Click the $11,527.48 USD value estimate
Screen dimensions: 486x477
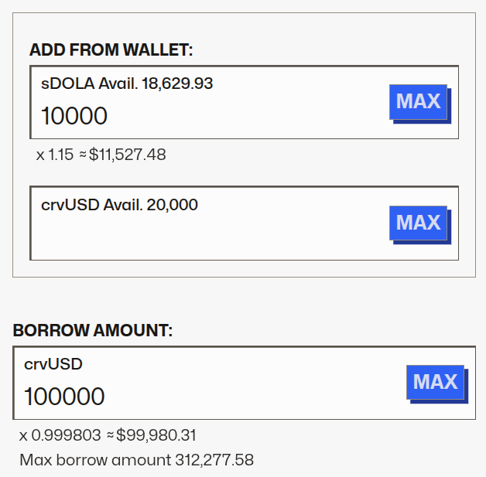coord(128,155)
